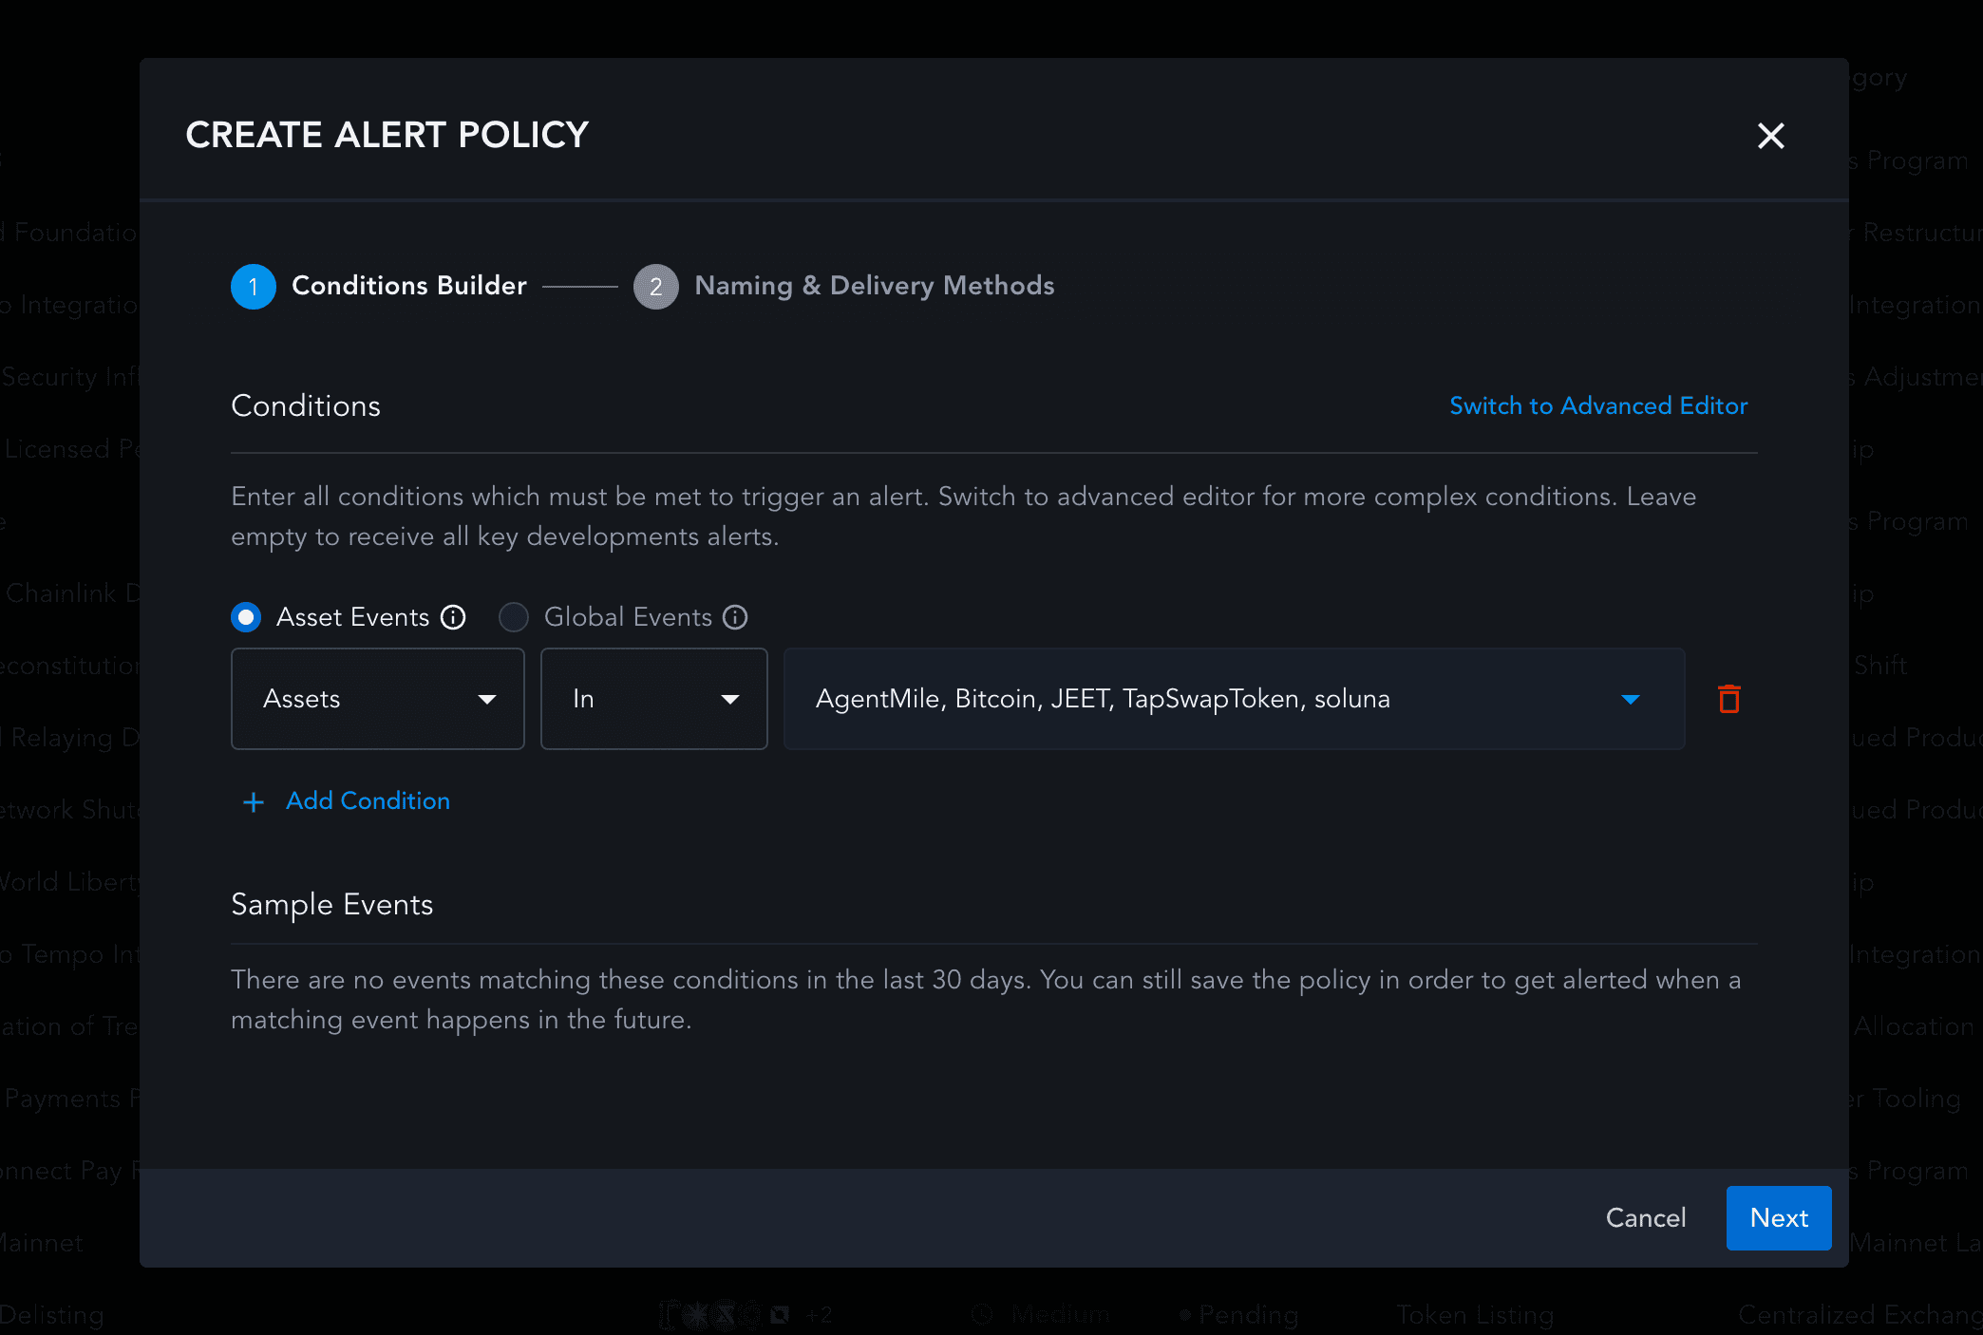Switch to Advanced Editor

click(x=1597, y=405)
